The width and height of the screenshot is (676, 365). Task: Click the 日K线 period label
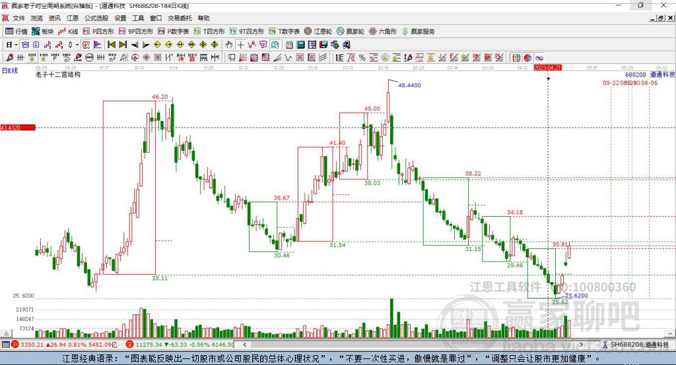(x=10, y=70)
